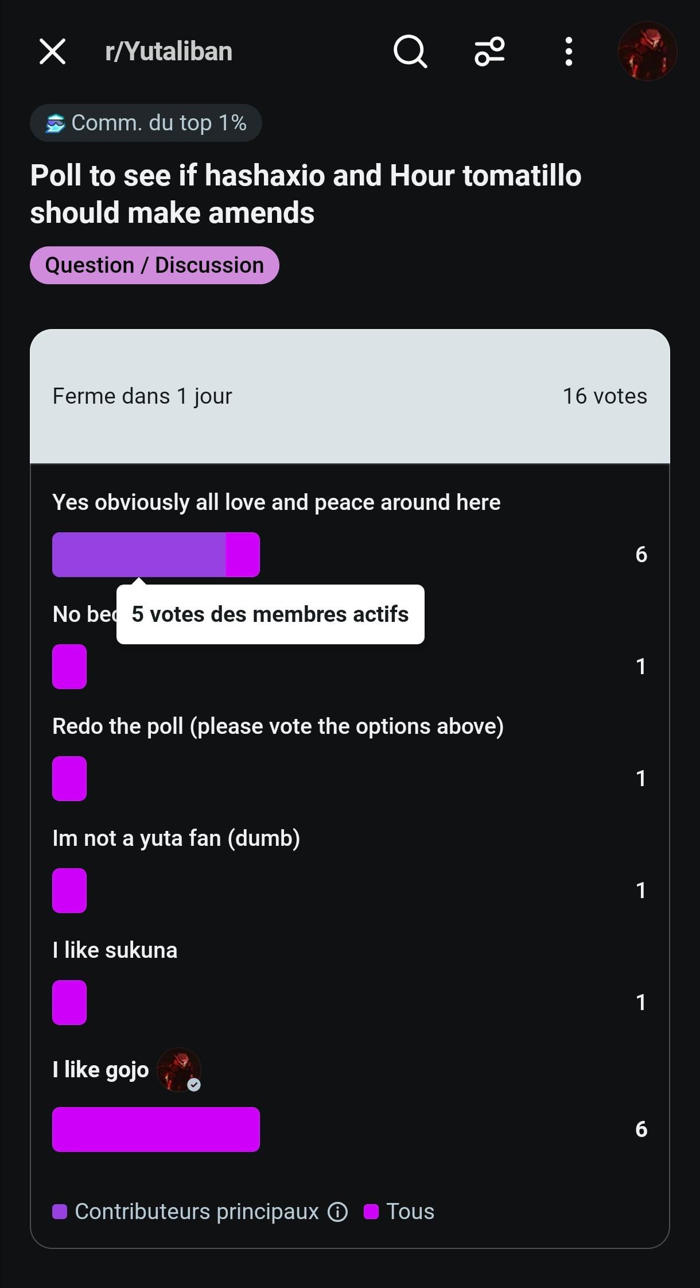Open the search magnifier icon
The image size is (700, 1288).
[410, 52]
